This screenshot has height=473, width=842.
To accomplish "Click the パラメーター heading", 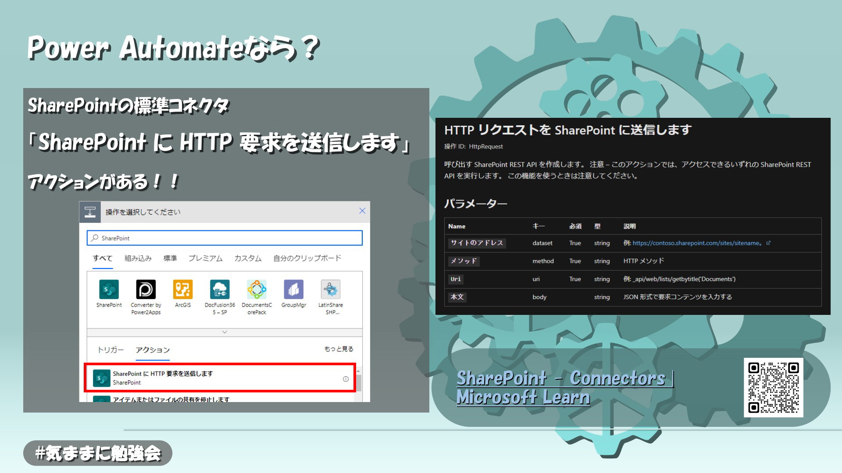I will click(476, 204).
